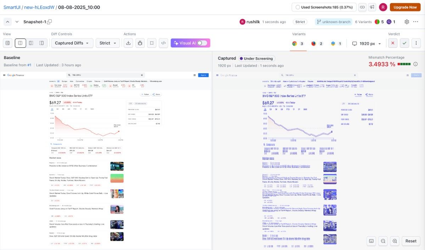Open the snapshot options three-dot menu
425x250 pixels.
[x=415, y=22]
